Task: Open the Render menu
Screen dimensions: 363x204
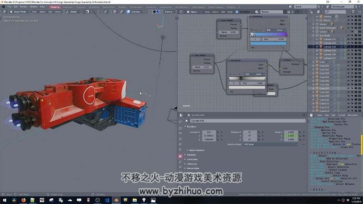Action: (24, 7)
